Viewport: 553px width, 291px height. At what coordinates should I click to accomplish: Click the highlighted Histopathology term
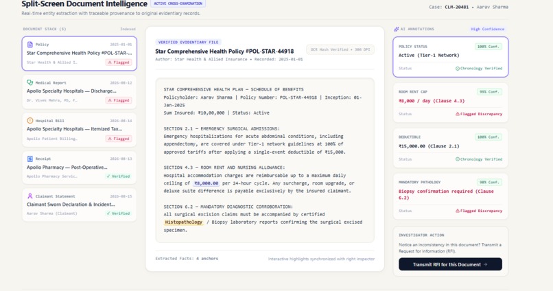pos(183,222)
